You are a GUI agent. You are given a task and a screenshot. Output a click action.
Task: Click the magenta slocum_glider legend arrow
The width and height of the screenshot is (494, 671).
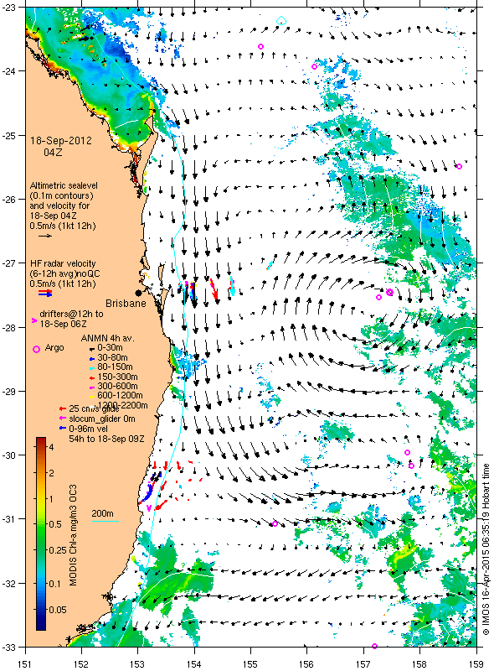tap(63, 418)
